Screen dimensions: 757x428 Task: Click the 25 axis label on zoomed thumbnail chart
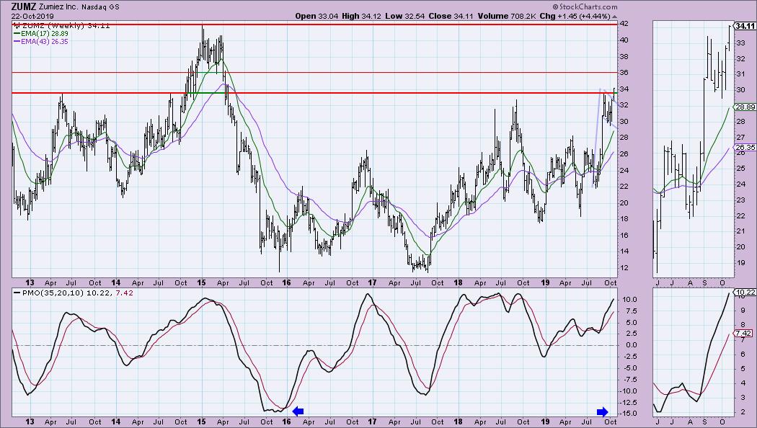[740, 169]
